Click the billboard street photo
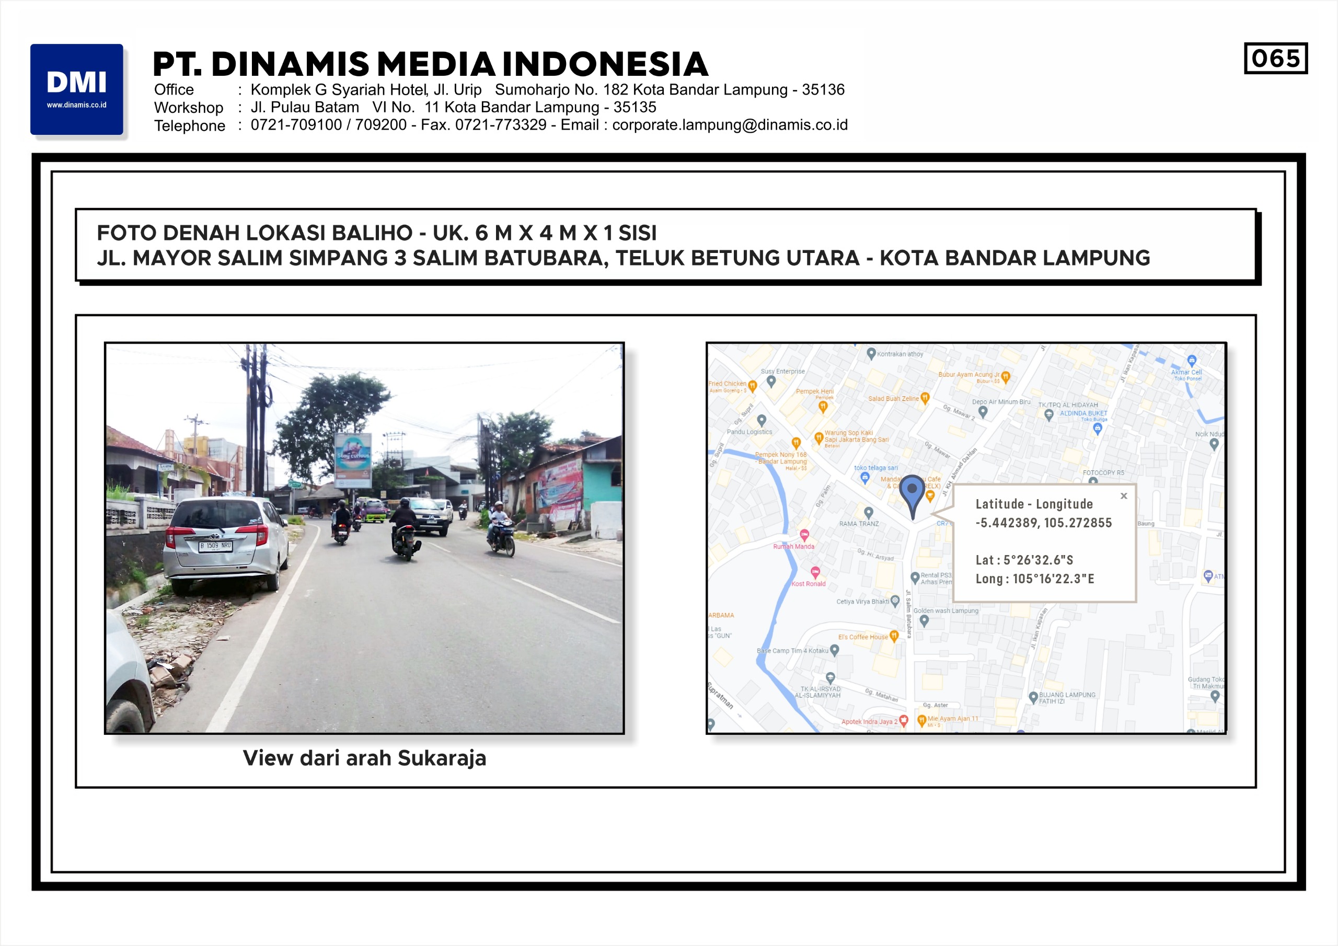Viewport: 1338px width, 946px height. tap(364, 538)
